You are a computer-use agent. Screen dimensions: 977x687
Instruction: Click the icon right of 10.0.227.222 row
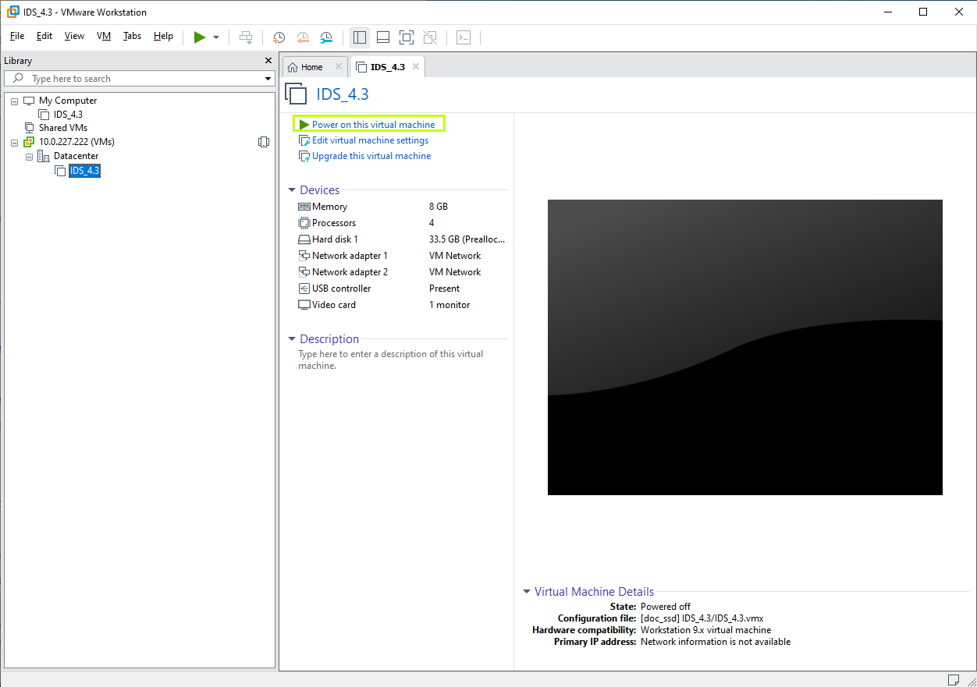(264, 142)
